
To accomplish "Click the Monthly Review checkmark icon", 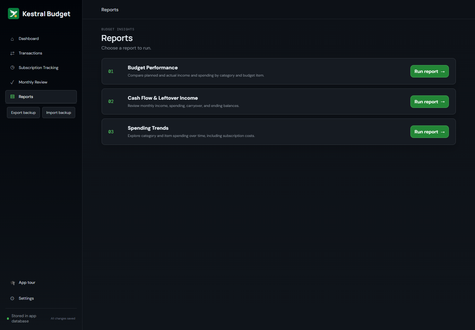I will [x=12, y=82].
